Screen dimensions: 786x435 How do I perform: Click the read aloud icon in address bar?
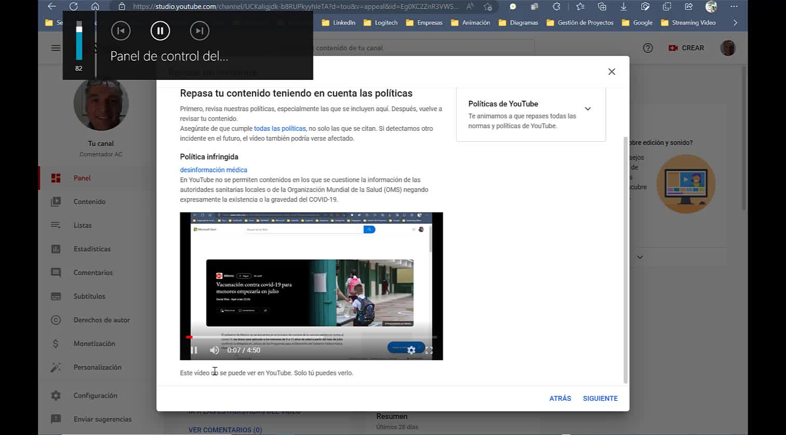point(470,6)
